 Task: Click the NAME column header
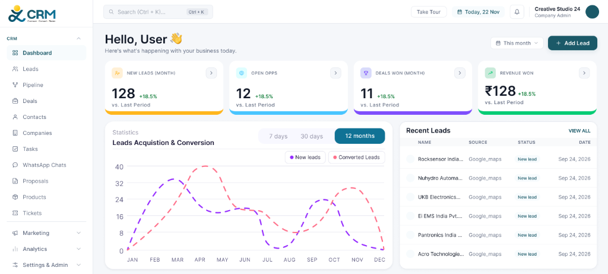click(x=425, y=142)
